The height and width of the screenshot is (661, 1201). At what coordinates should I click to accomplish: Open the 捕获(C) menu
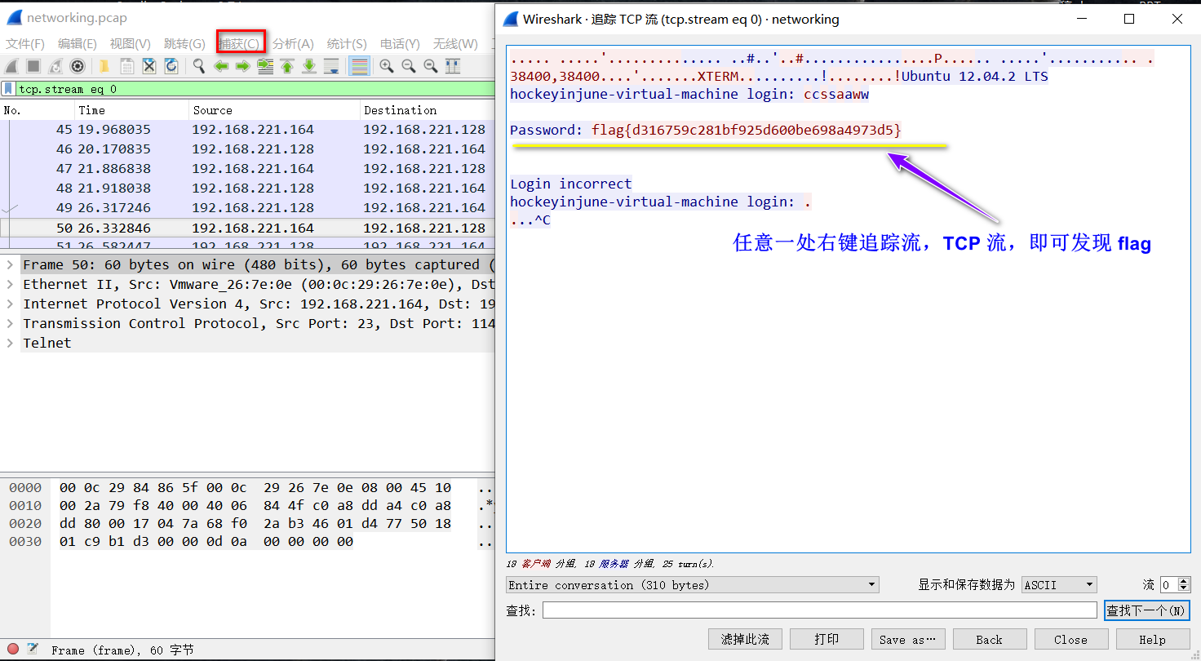pos(240,44)
